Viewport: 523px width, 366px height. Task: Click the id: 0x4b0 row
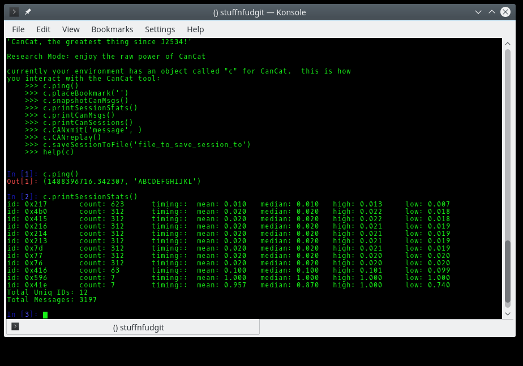(x=229, y=212)
